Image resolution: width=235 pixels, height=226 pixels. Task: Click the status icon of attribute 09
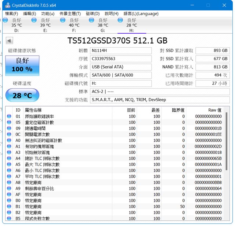click(x=9, y=128)
